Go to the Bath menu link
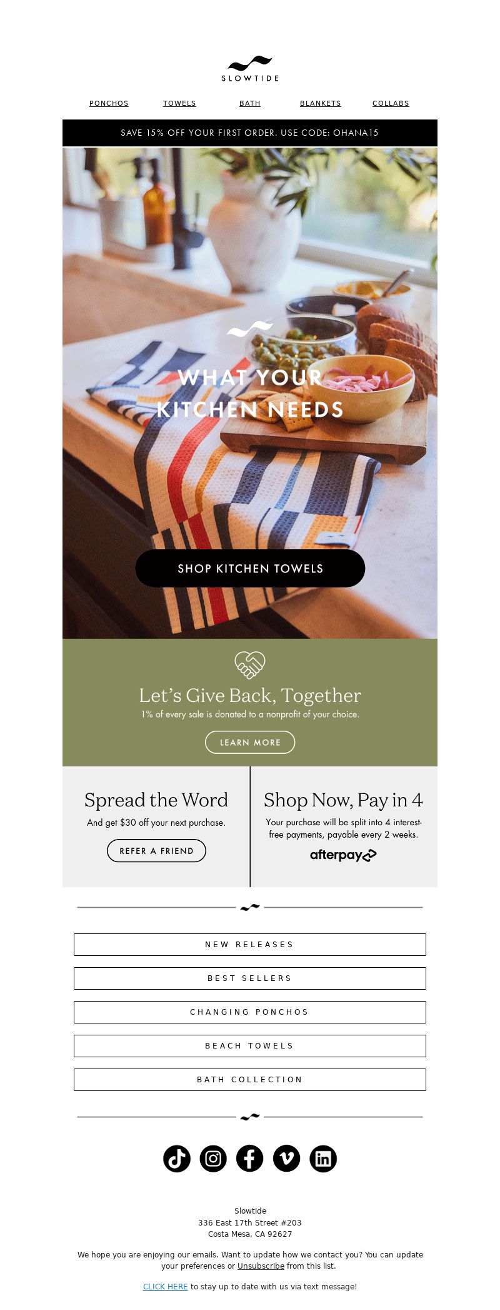 point(250,103)
